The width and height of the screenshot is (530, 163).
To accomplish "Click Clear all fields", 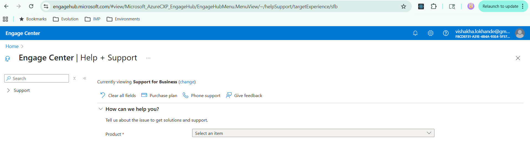I will pyautogui.click(x=118, y=95).
